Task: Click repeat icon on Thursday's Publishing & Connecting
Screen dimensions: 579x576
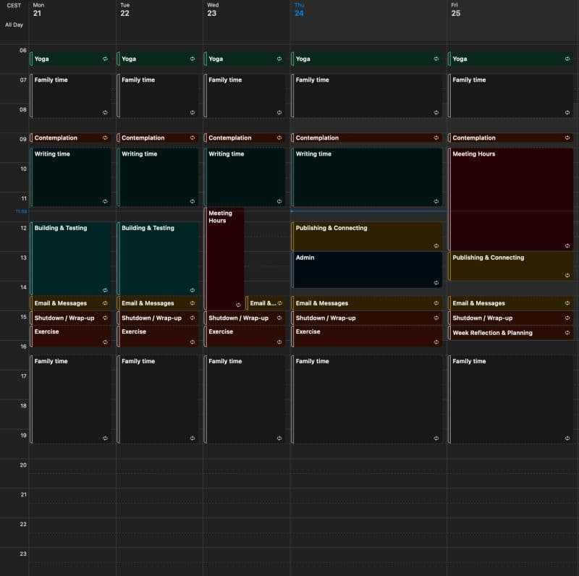Action: 436,246
